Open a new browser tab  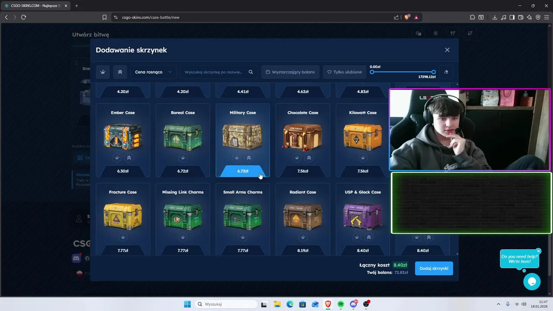[76, 6]
